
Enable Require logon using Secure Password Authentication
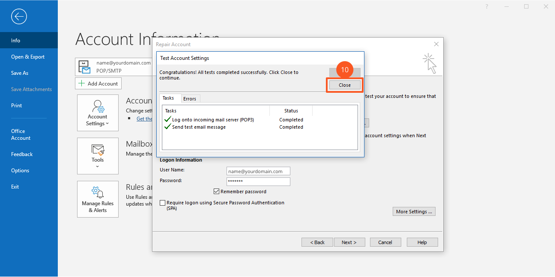coord(162,203)
